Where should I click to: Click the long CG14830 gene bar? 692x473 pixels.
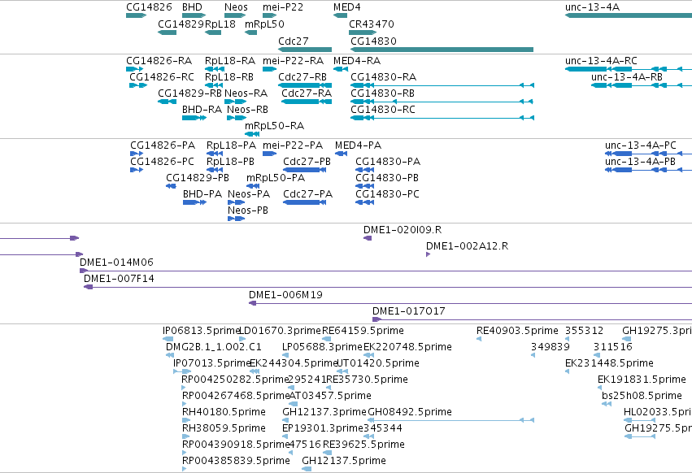tap(442, 50)
